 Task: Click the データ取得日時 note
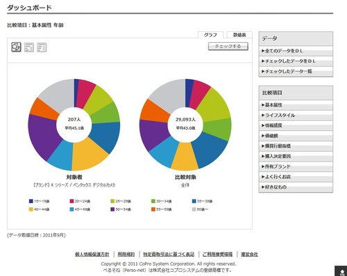click(x=36, y=235)
